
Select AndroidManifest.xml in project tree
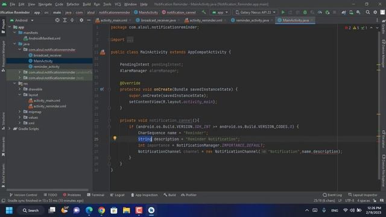pyautogui.click(x=44, y=39)
